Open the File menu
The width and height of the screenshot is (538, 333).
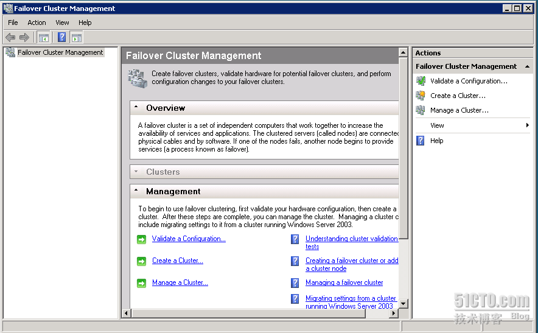click(x=13, y=23)
